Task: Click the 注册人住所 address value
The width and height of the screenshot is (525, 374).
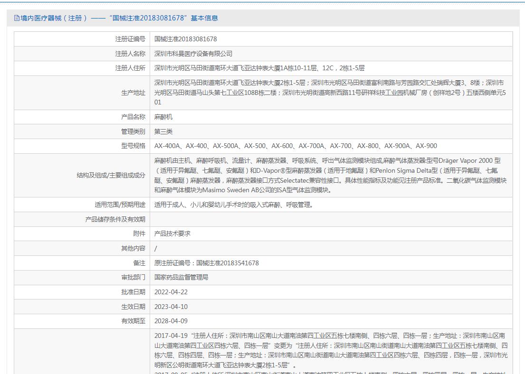Action: click(x=259, y=68)
